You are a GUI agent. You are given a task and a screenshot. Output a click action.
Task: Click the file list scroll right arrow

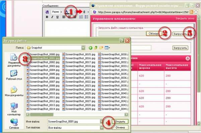click(126, 114)
